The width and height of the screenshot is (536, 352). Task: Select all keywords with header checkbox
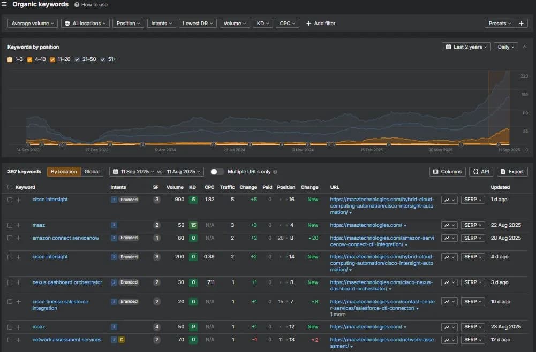coord(10,187)
